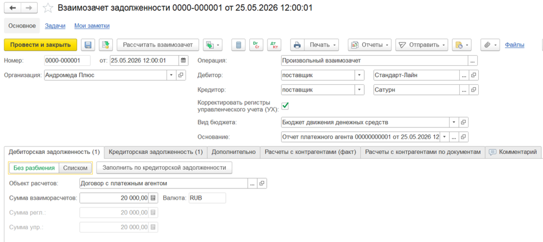Click the document movements list icon
The height and width of the screenshot is (242, 543).
[x=238, y=45]
